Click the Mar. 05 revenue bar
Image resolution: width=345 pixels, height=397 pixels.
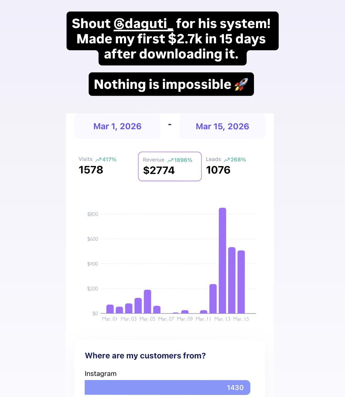point(147,301)
